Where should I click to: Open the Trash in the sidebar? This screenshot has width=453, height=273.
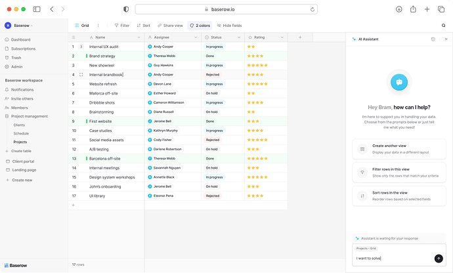16,58
